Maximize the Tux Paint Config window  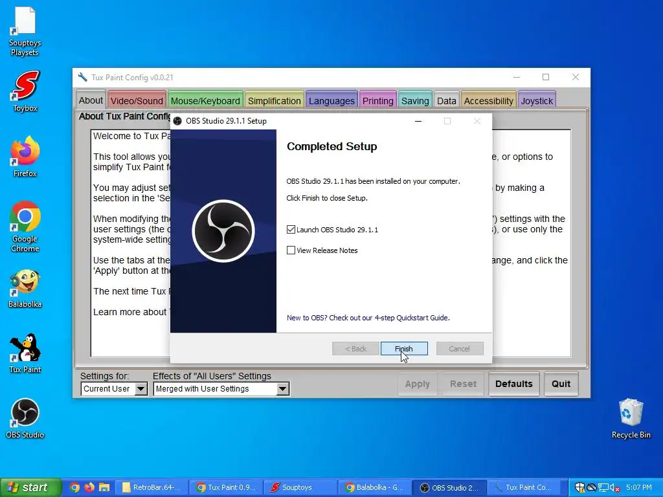click(x=546, y=77)
